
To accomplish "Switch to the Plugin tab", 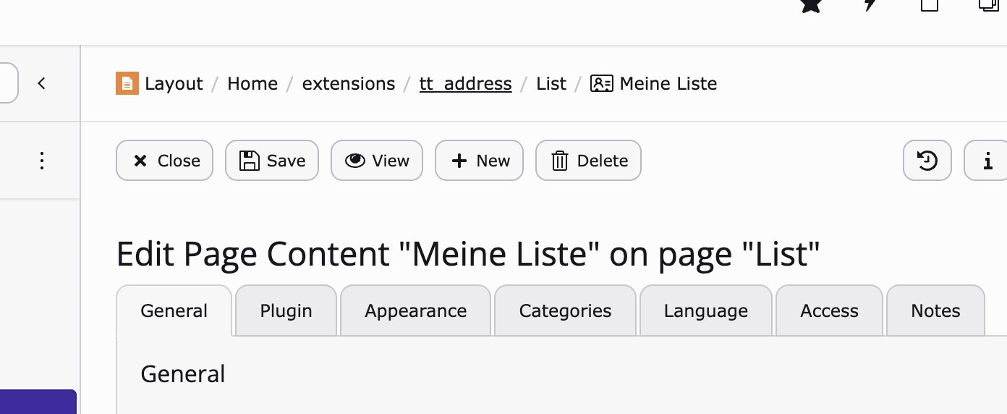I will [286, 311].
